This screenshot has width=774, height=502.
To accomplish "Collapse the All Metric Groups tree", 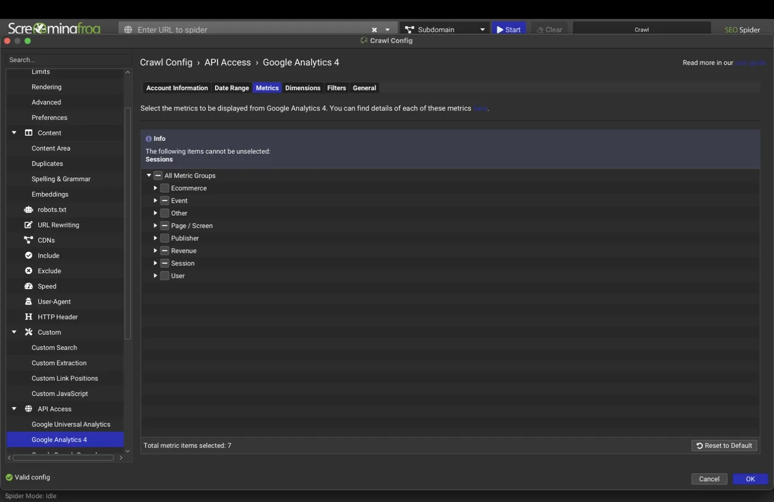I will (149, 176).
